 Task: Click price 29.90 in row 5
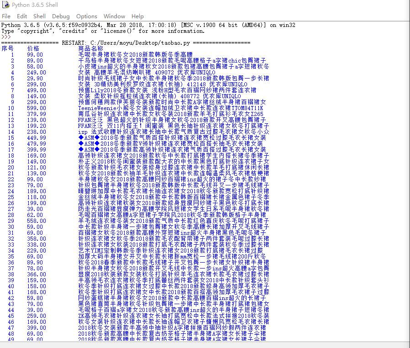click(35, 79)
